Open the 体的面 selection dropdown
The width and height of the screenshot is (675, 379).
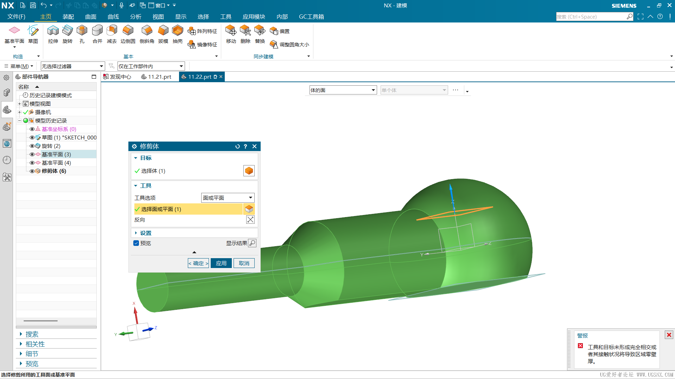pyautogui.click(x=343, y=90)
